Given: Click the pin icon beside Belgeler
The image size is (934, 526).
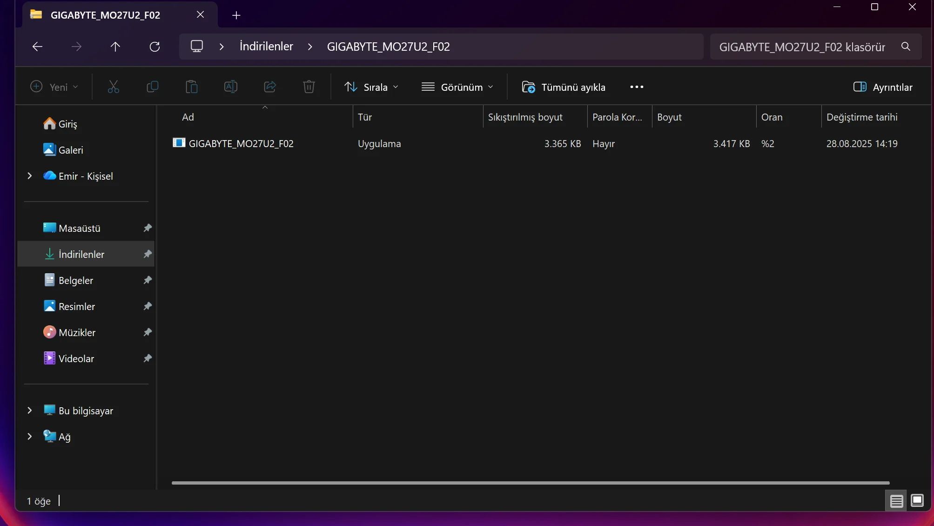Looking at the screenshot, I should tap(148, 280).
